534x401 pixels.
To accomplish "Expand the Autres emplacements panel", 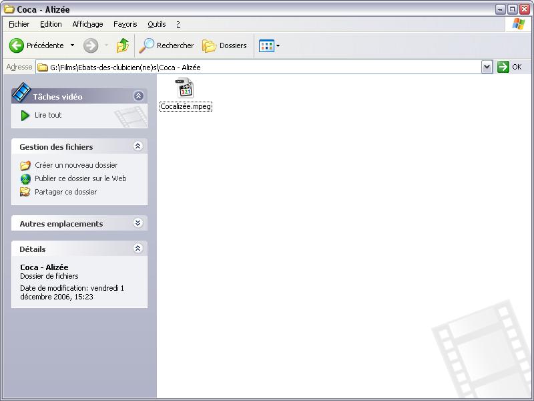I will (x=138, y=223).
